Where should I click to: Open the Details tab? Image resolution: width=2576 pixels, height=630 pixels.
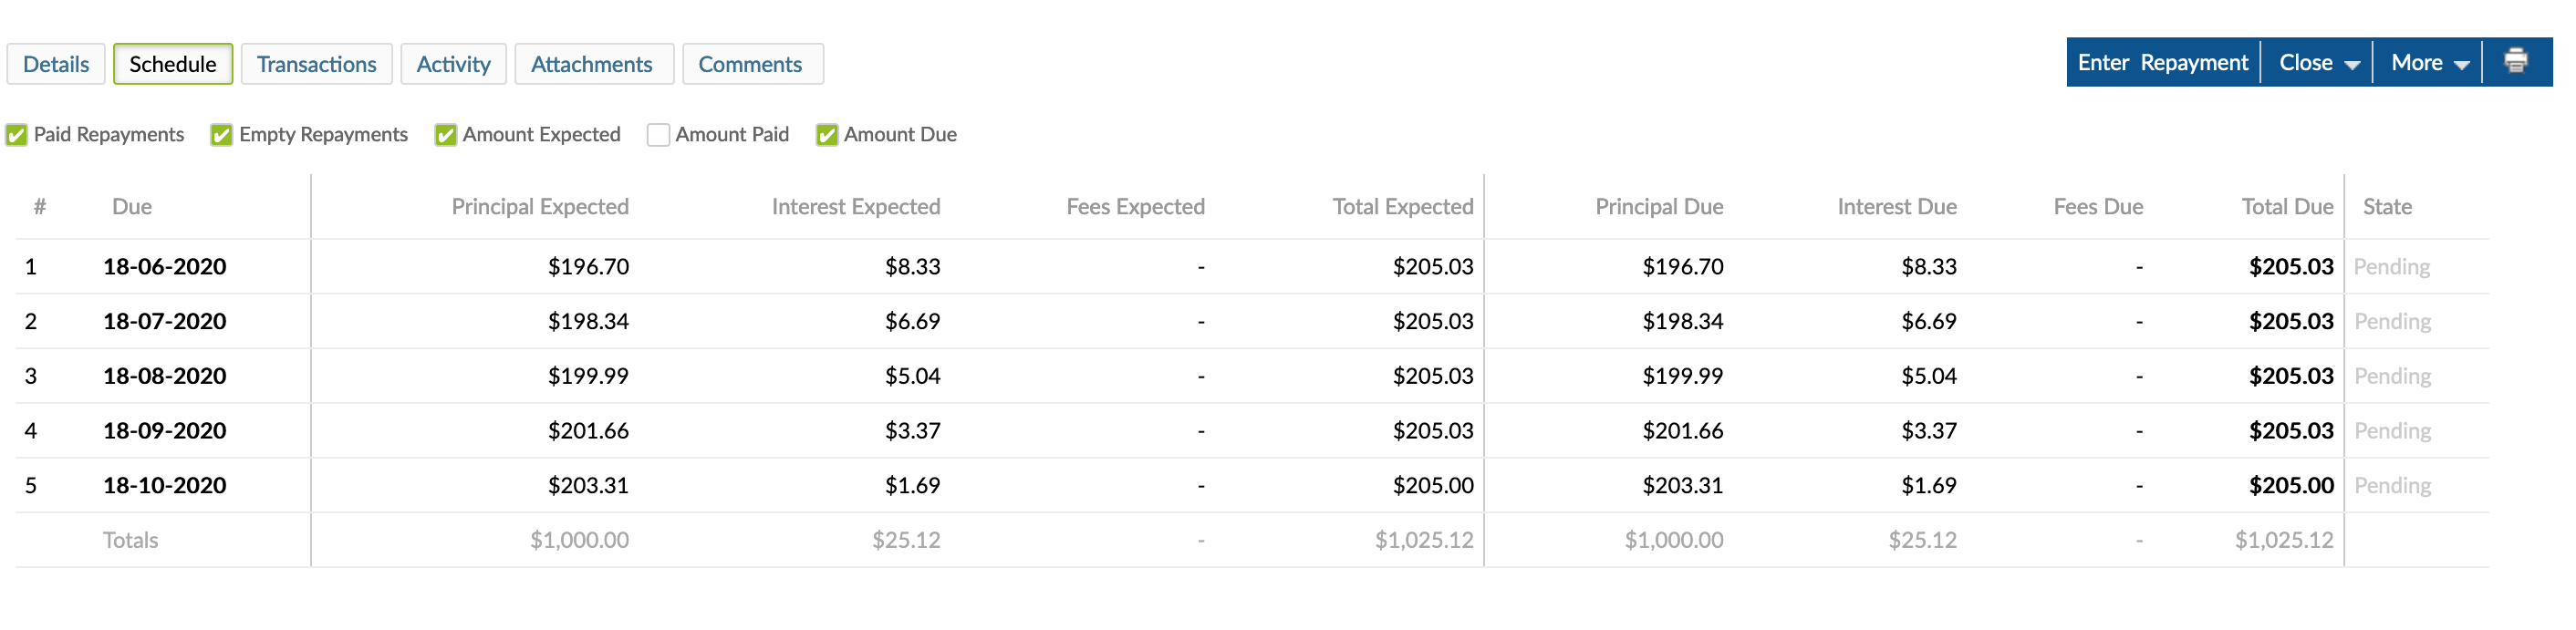55,63
